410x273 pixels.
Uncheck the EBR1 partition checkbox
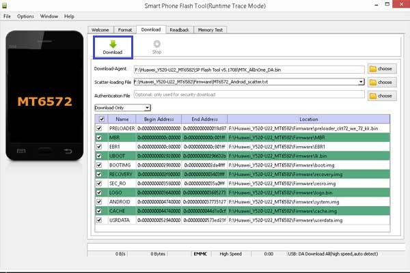click(x=99, y=147)
